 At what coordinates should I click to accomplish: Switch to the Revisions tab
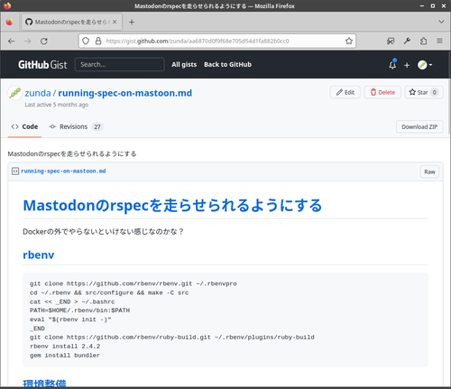[76, 126]
